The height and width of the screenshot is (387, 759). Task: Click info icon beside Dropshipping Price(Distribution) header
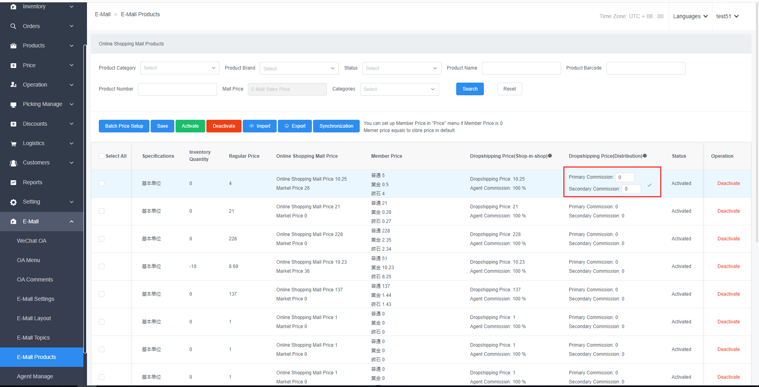coord(645,156)
